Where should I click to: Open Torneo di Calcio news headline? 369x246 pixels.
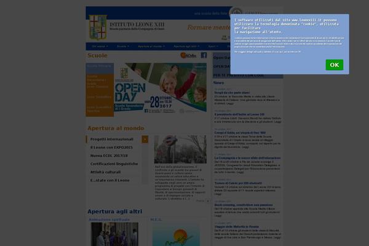(x=238, y=183)
